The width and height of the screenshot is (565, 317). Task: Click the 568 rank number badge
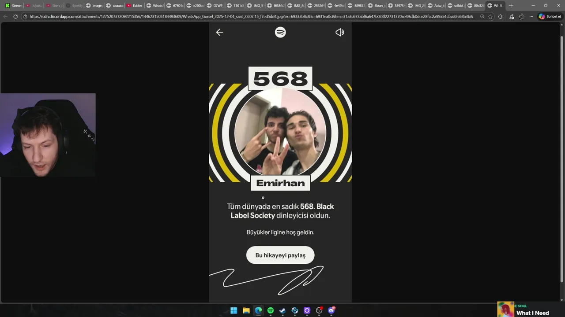pyautogui.click(x=280, y=79)
